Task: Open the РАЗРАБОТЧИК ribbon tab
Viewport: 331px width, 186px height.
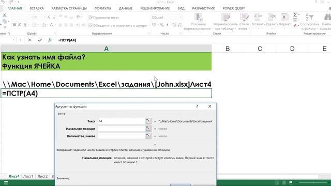Action: (x=203, y=8)
